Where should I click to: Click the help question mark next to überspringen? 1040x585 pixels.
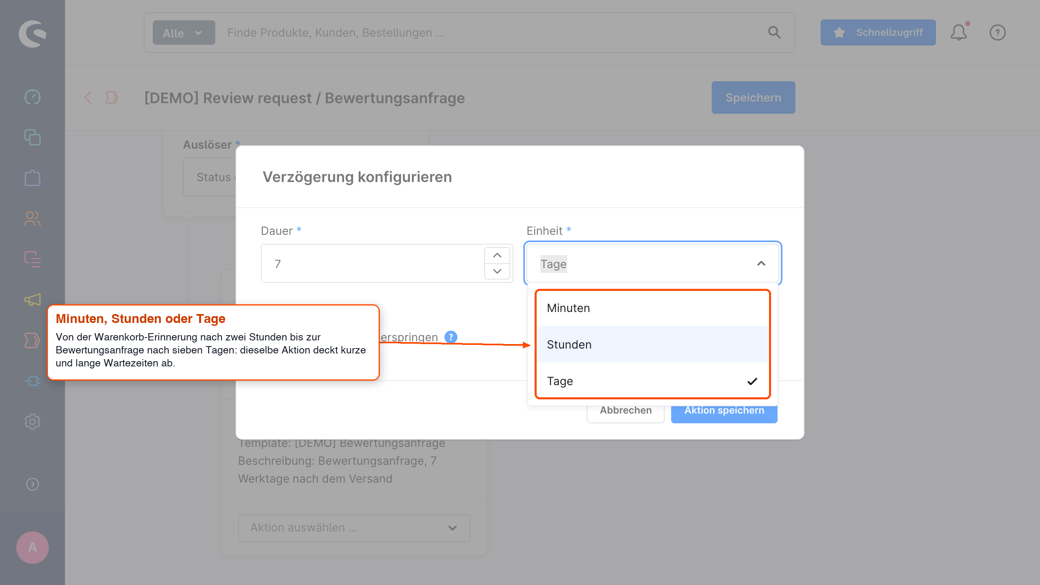(451, 337)
